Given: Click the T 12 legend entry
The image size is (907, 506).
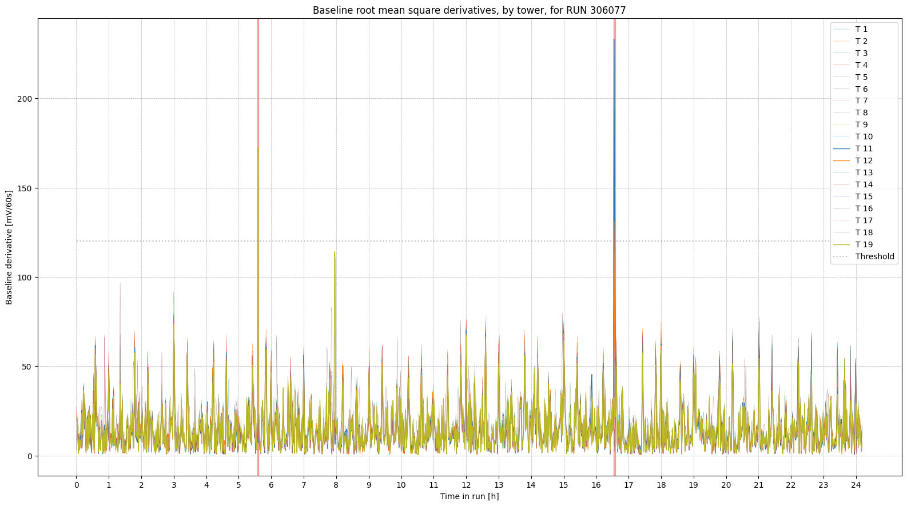Looking at the screenshot, I should click(864, 160).
